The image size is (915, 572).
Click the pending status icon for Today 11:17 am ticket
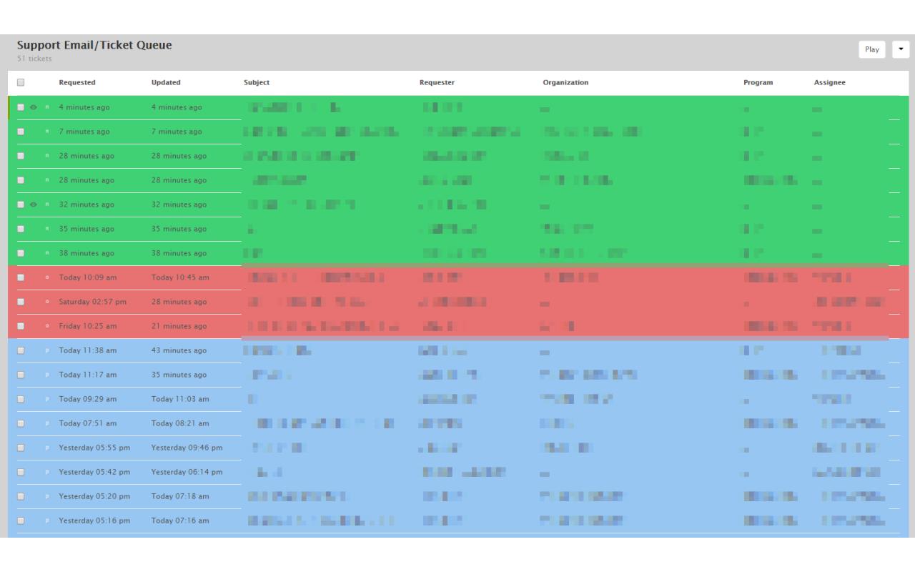tap(47, 375)
